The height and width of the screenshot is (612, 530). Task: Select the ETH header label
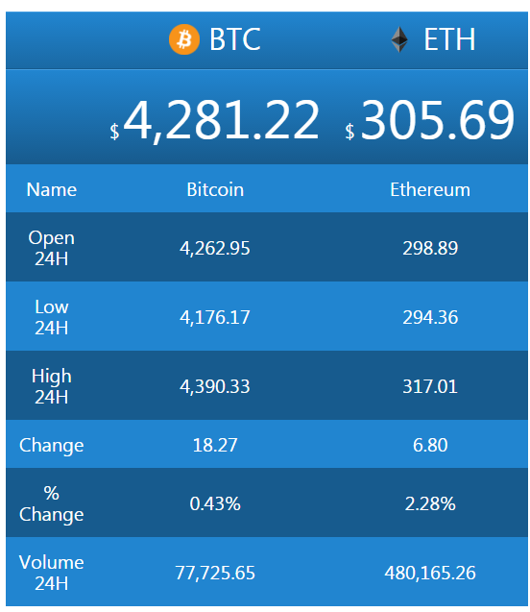[449, 39]
